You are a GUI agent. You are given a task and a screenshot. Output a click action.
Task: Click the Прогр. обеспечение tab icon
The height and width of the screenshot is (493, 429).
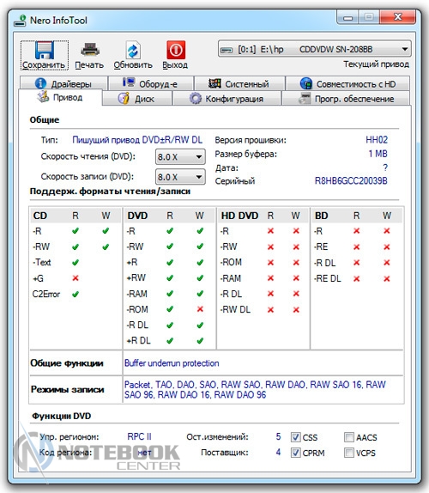pos(305,98)
